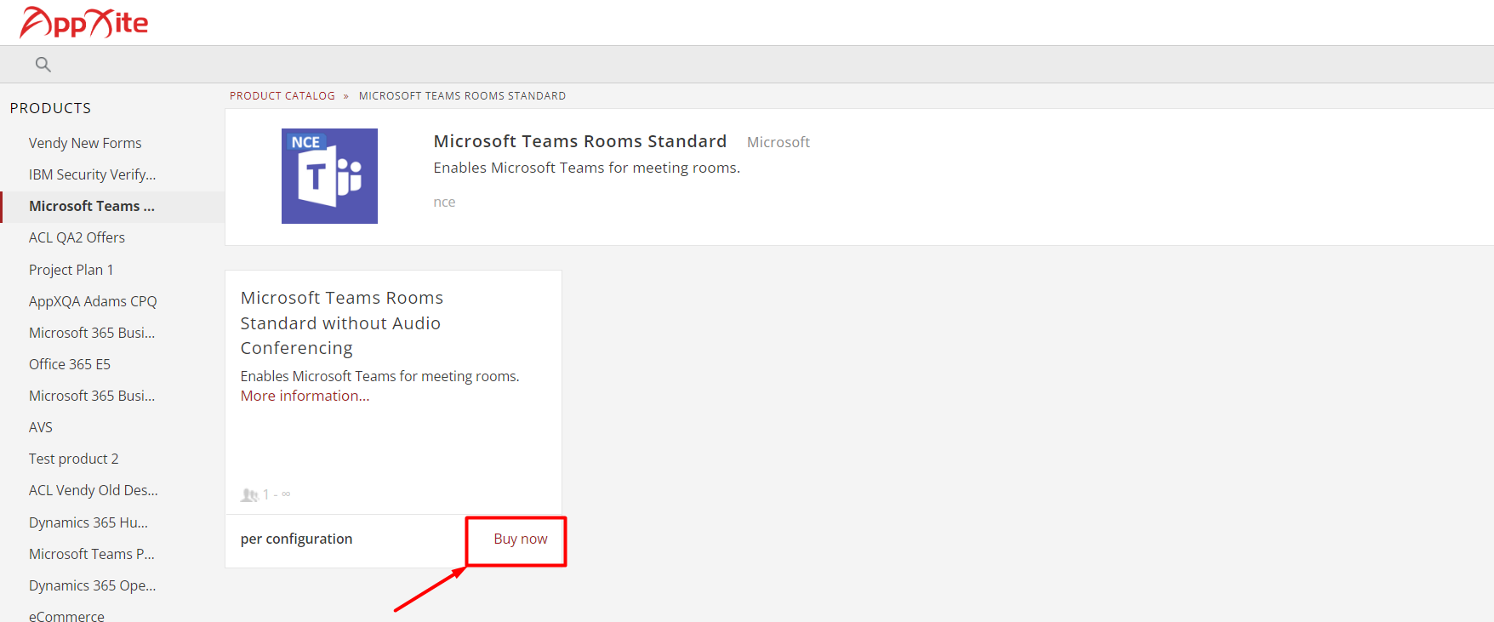Open the search magnifier icon

(x=43, y=64)
